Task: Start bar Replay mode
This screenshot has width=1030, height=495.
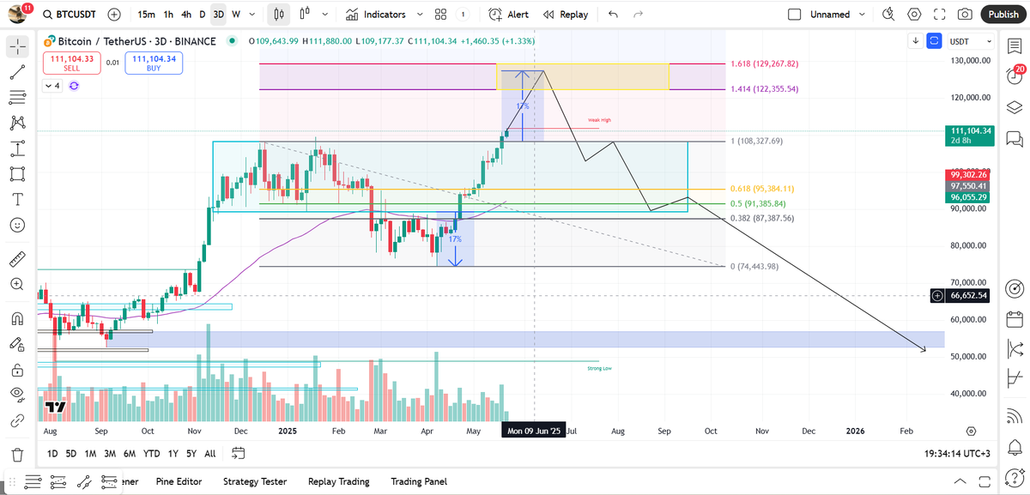Action: 566,15
